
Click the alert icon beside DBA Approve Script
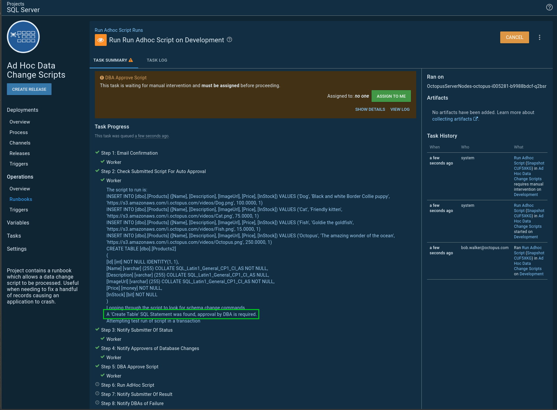pyautogui.click(x=102, y=78)
